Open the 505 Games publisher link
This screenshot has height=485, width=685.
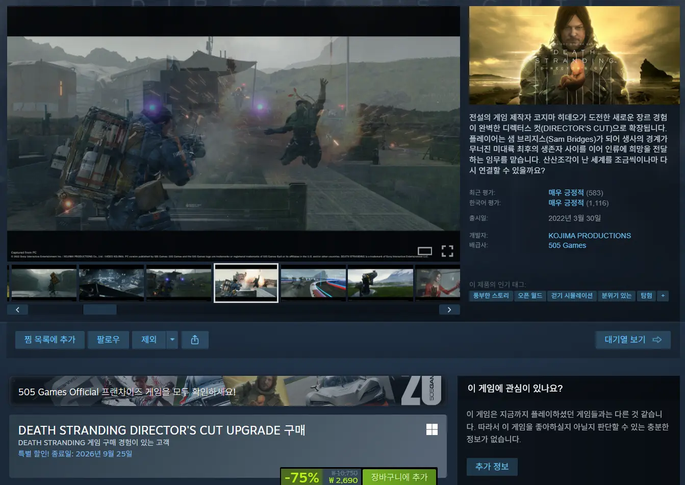(567, 245)
